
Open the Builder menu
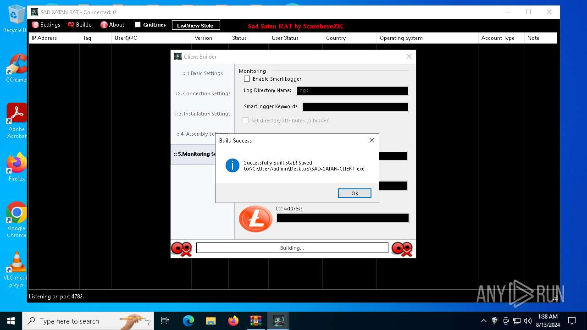pyautogui.click(x=80, y=25)
